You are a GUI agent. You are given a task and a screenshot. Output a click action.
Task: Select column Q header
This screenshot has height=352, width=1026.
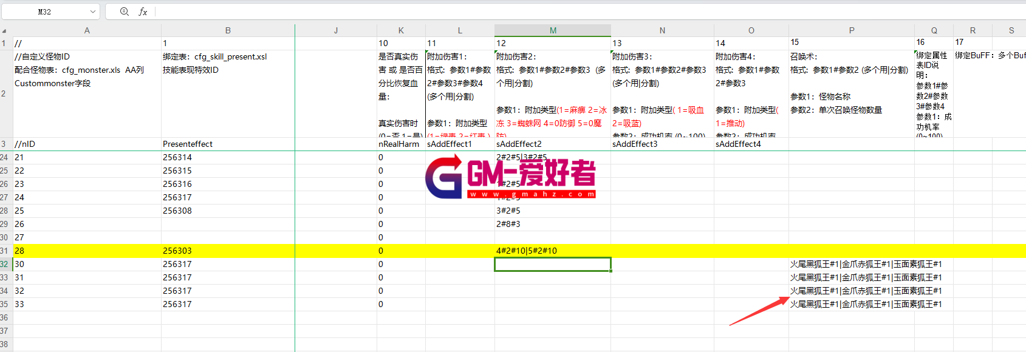pyautogui.click(x=934, y=30)
